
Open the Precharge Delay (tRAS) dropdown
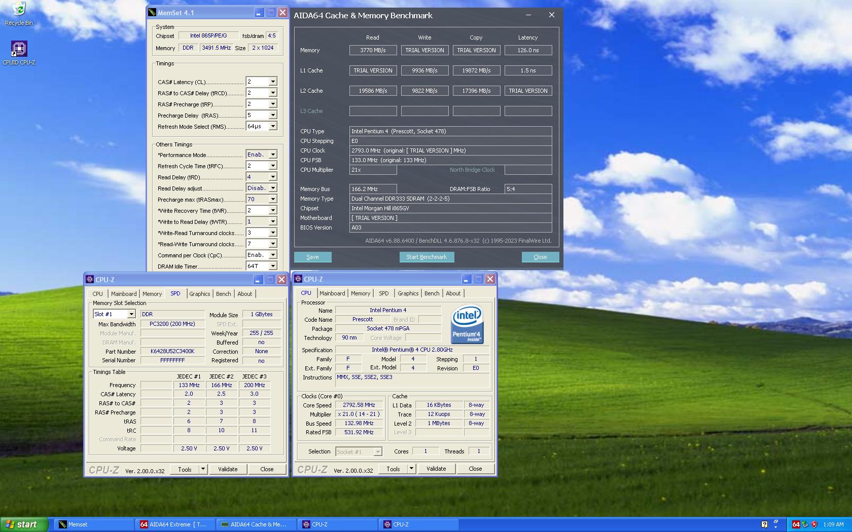(273, 115)
